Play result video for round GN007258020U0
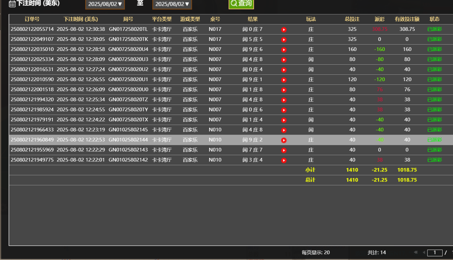This screenshot has height=260, width=453. coord(284,90)
